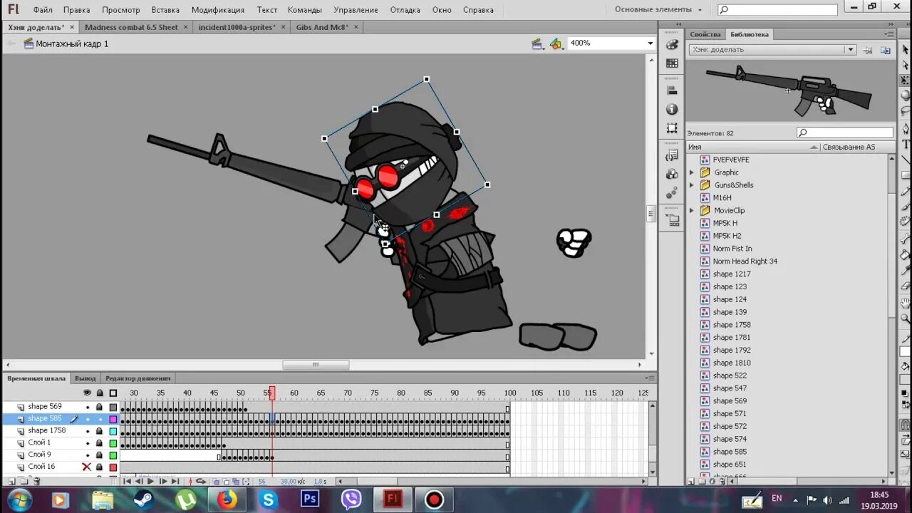Go to first frame
912x513 pixels.
[127, 482]
